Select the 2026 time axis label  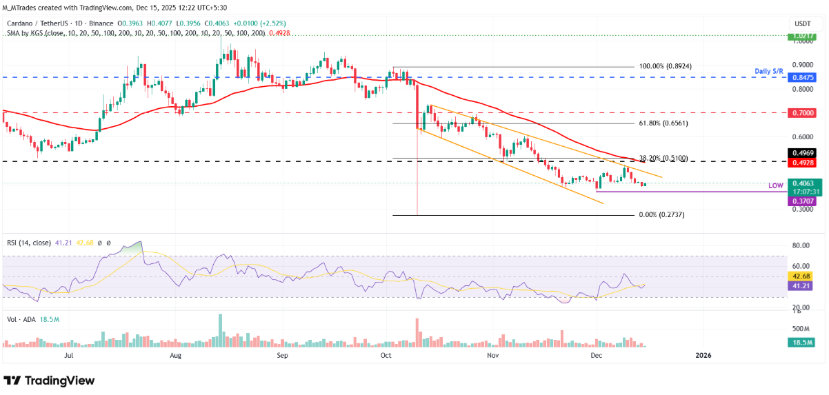click(703, 355)
